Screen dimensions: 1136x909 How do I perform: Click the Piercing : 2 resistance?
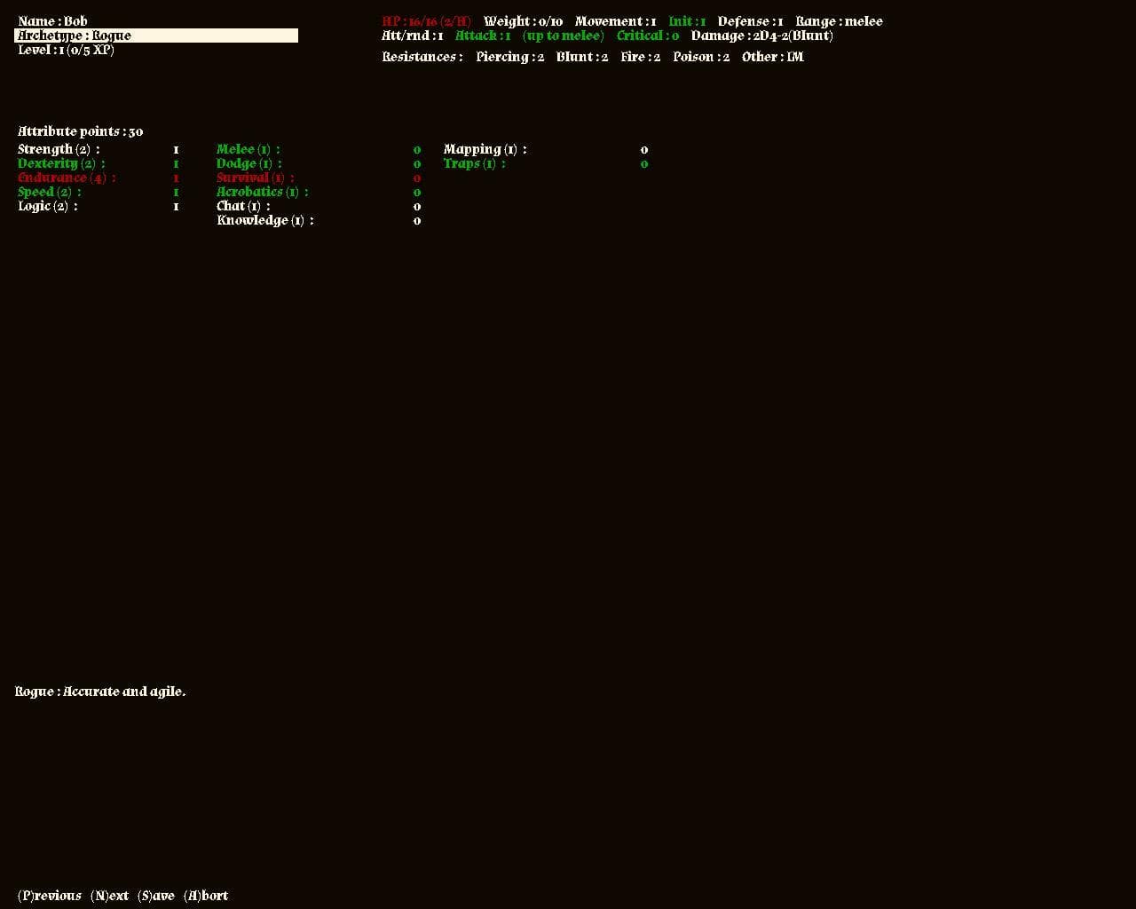[510, 57]
